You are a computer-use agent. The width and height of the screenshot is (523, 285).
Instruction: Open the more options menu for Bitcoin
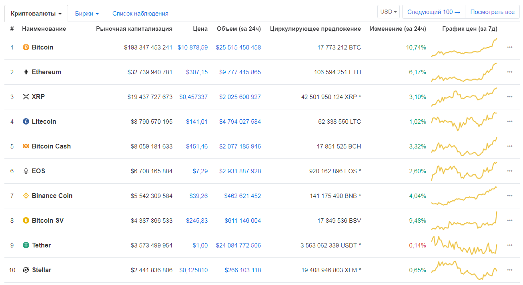[510, 47]
